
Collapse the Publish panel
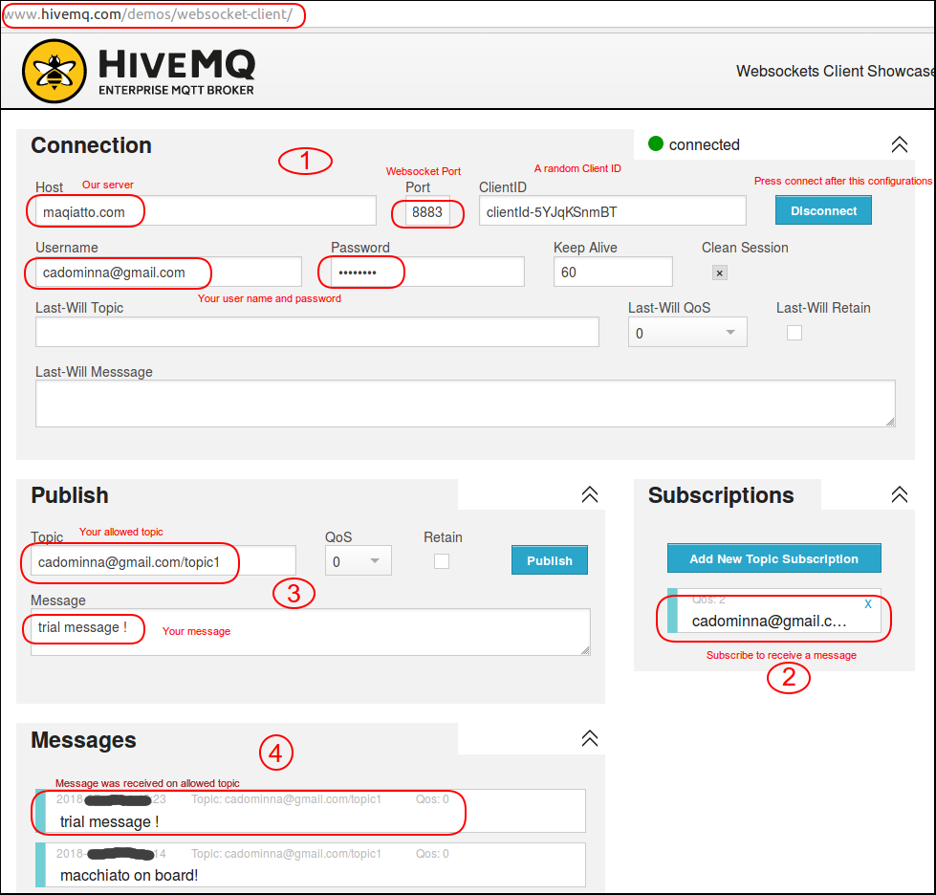[x=589, y=494]
